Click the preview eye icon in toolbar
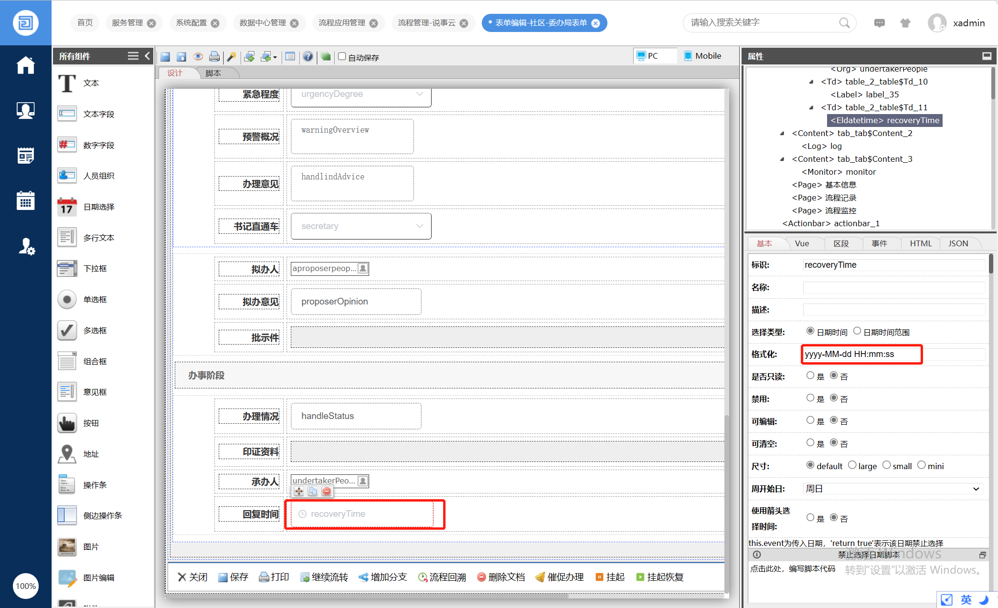 click(x=198, y=57)
